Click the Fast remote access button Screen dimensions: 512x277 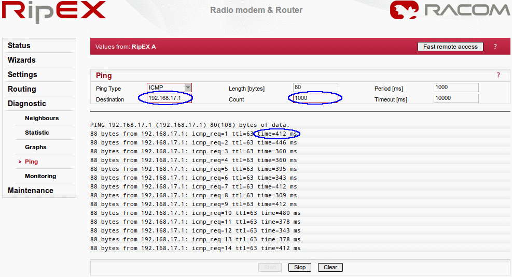point(450,47)
